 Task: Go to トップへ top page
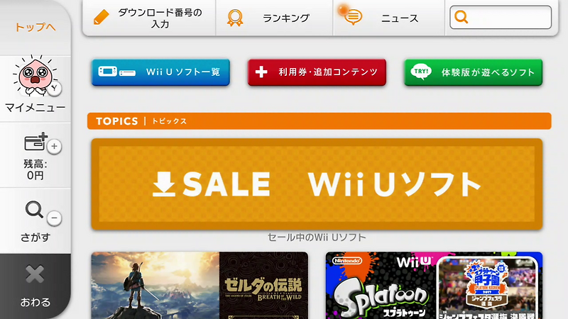pyautogui.click(x=35, y=27)
